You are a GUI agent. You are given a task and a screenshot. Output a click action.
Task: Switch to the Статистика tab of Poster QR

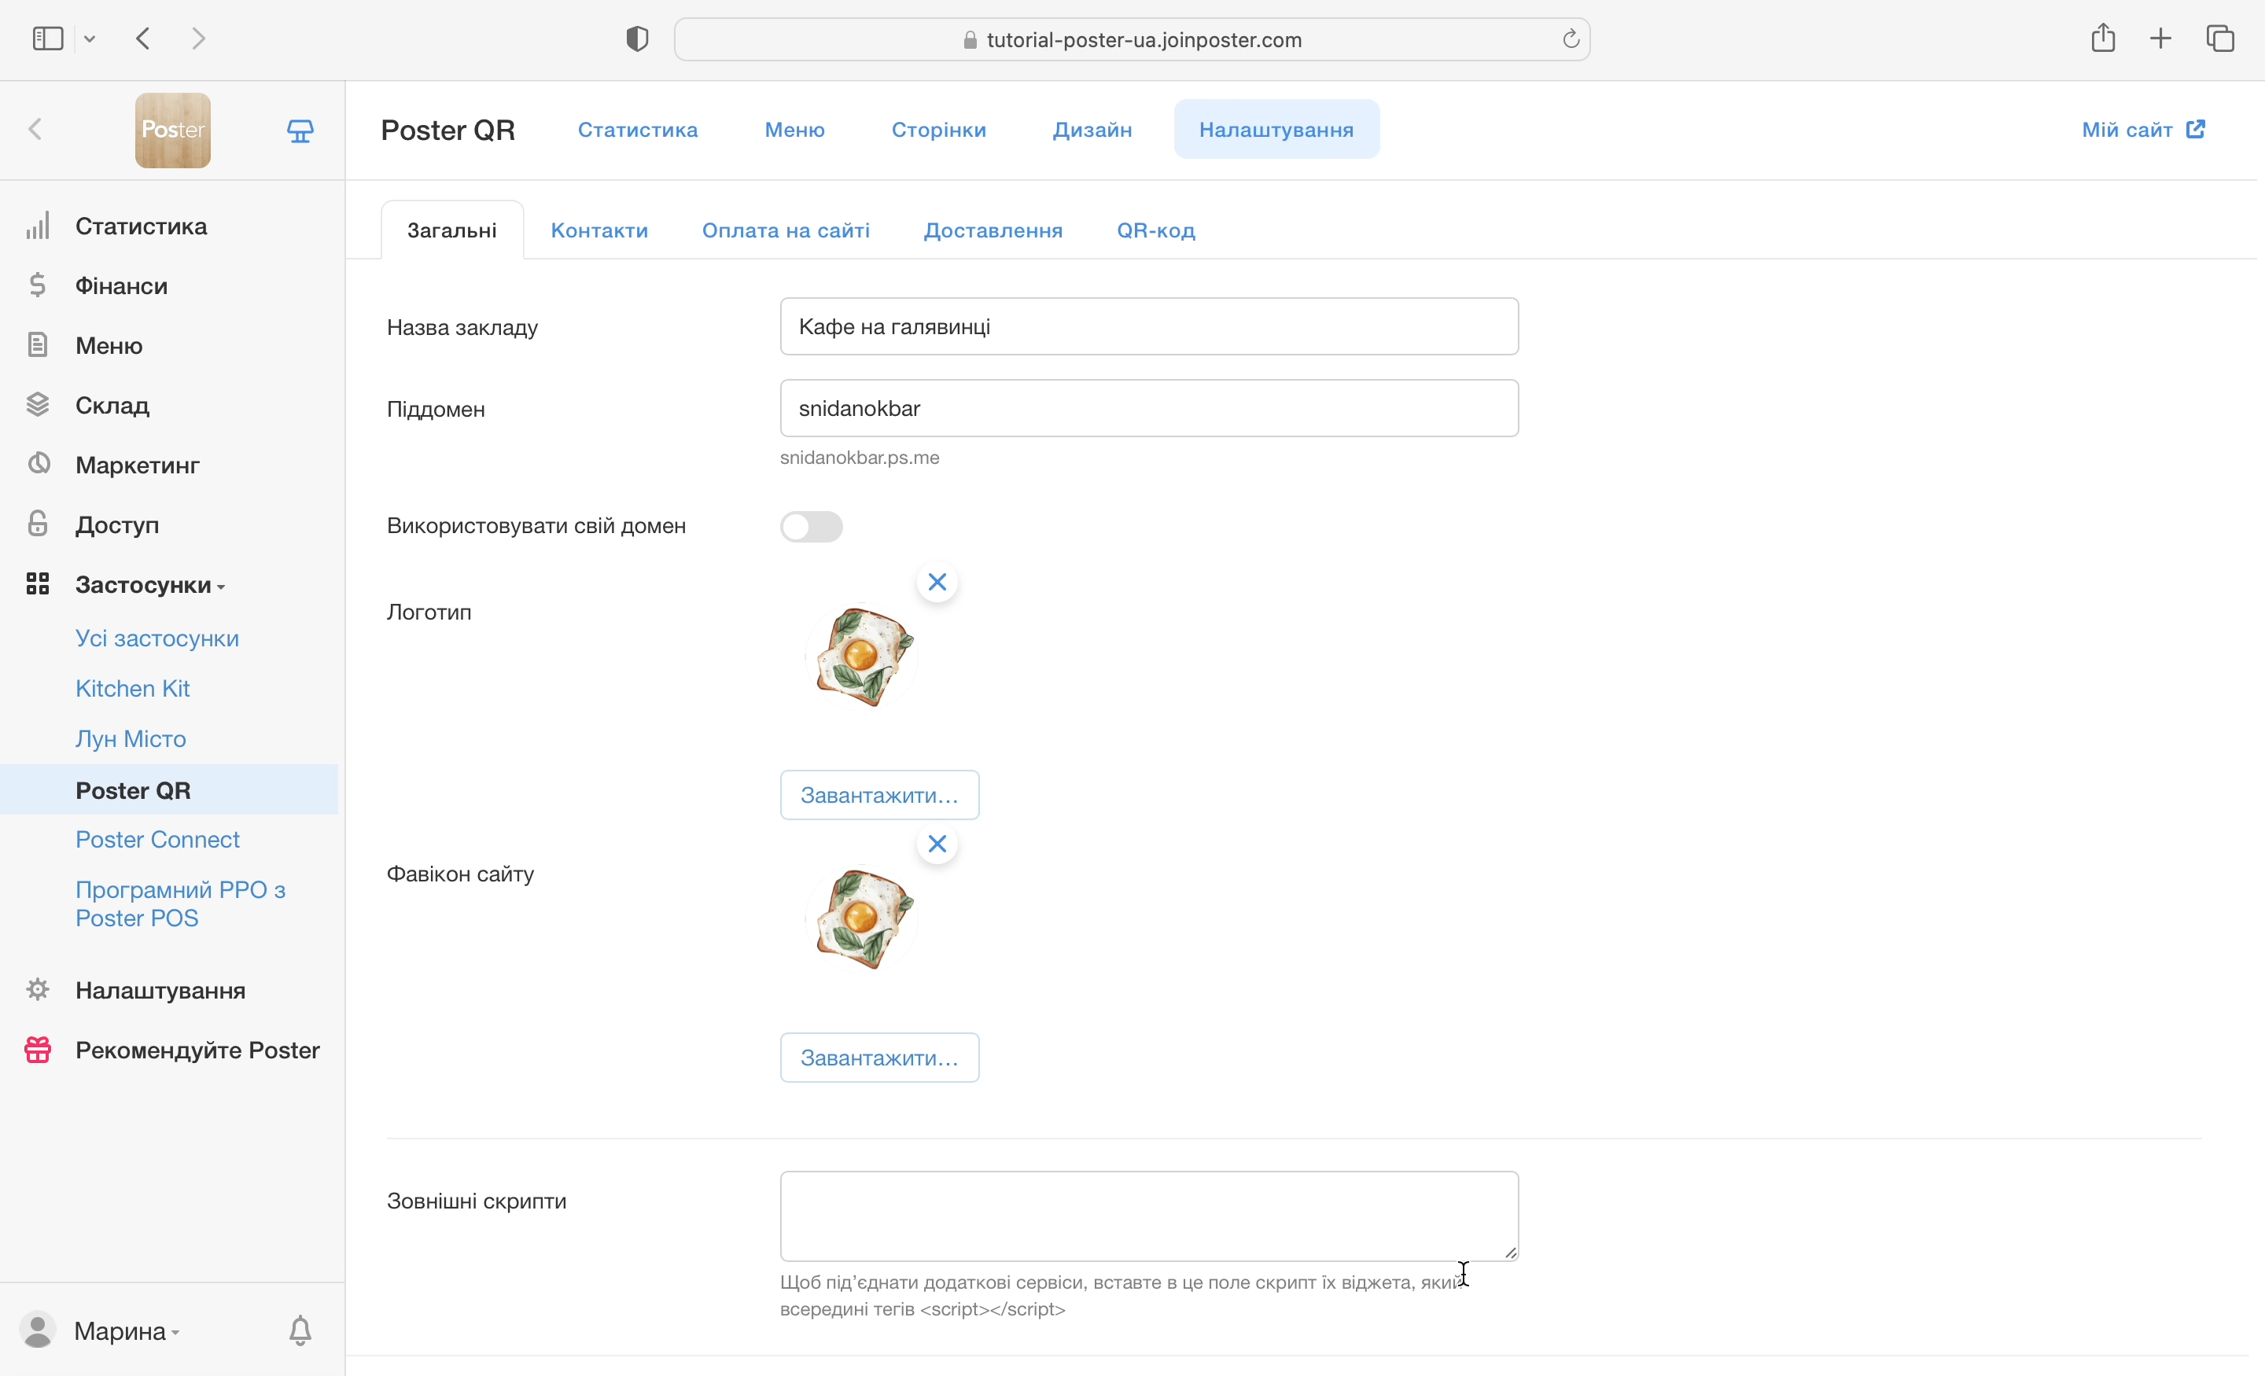(x=638, y=130)
